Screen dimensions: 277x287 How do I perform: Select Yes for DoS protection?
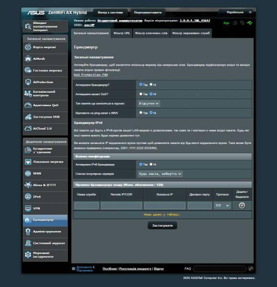pyautogui.click(x=140, y=94)
